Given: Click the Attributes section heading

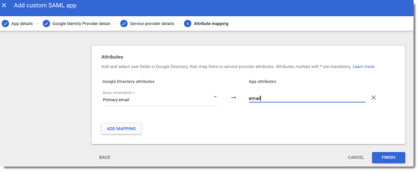Looking at the screenshot, I should tap(112, 57).
